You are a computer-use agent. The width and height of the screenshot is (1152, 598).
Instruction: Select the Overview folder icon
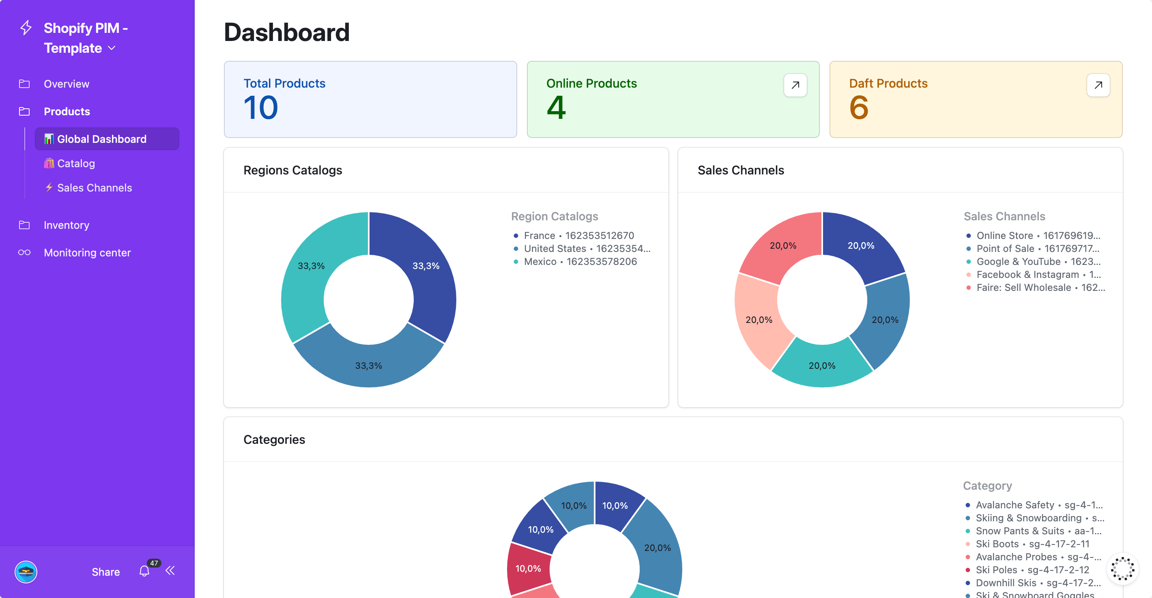26,84
